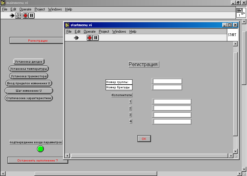
Task: Click Шаг изменения U button
Action: (x=29, y=91)
